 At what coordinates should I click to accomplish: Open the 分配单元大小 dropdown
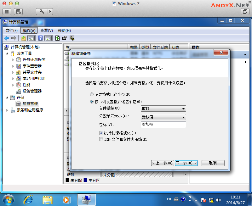pos(163,117)
